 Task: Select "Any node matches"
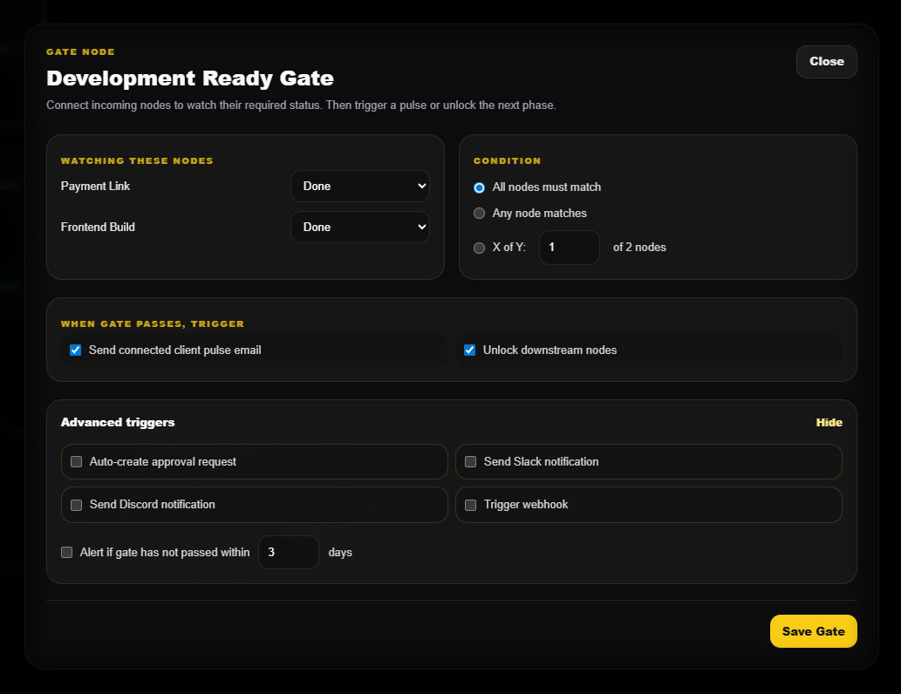pyautogui.click(x=479, y=213)
